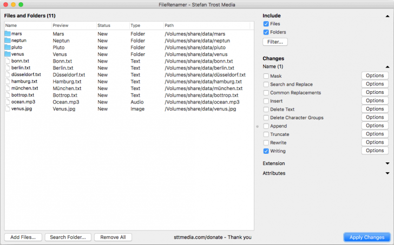Open Options for Search and Replace
The width and height of the screenshot is (394, 245).
point(375,84)
